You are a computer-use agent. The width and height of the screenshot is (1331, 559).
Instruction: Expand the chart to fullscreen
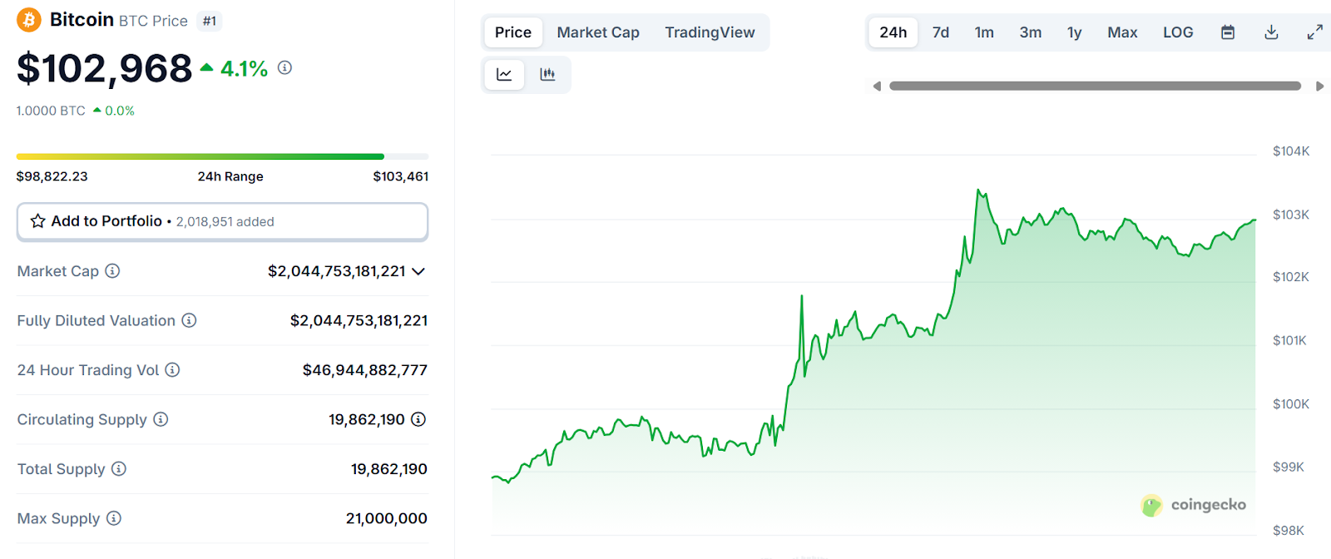pos(1315,32)
